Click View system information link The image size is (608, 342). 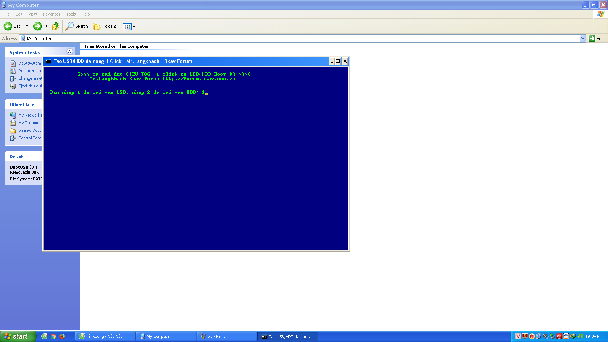29,63
